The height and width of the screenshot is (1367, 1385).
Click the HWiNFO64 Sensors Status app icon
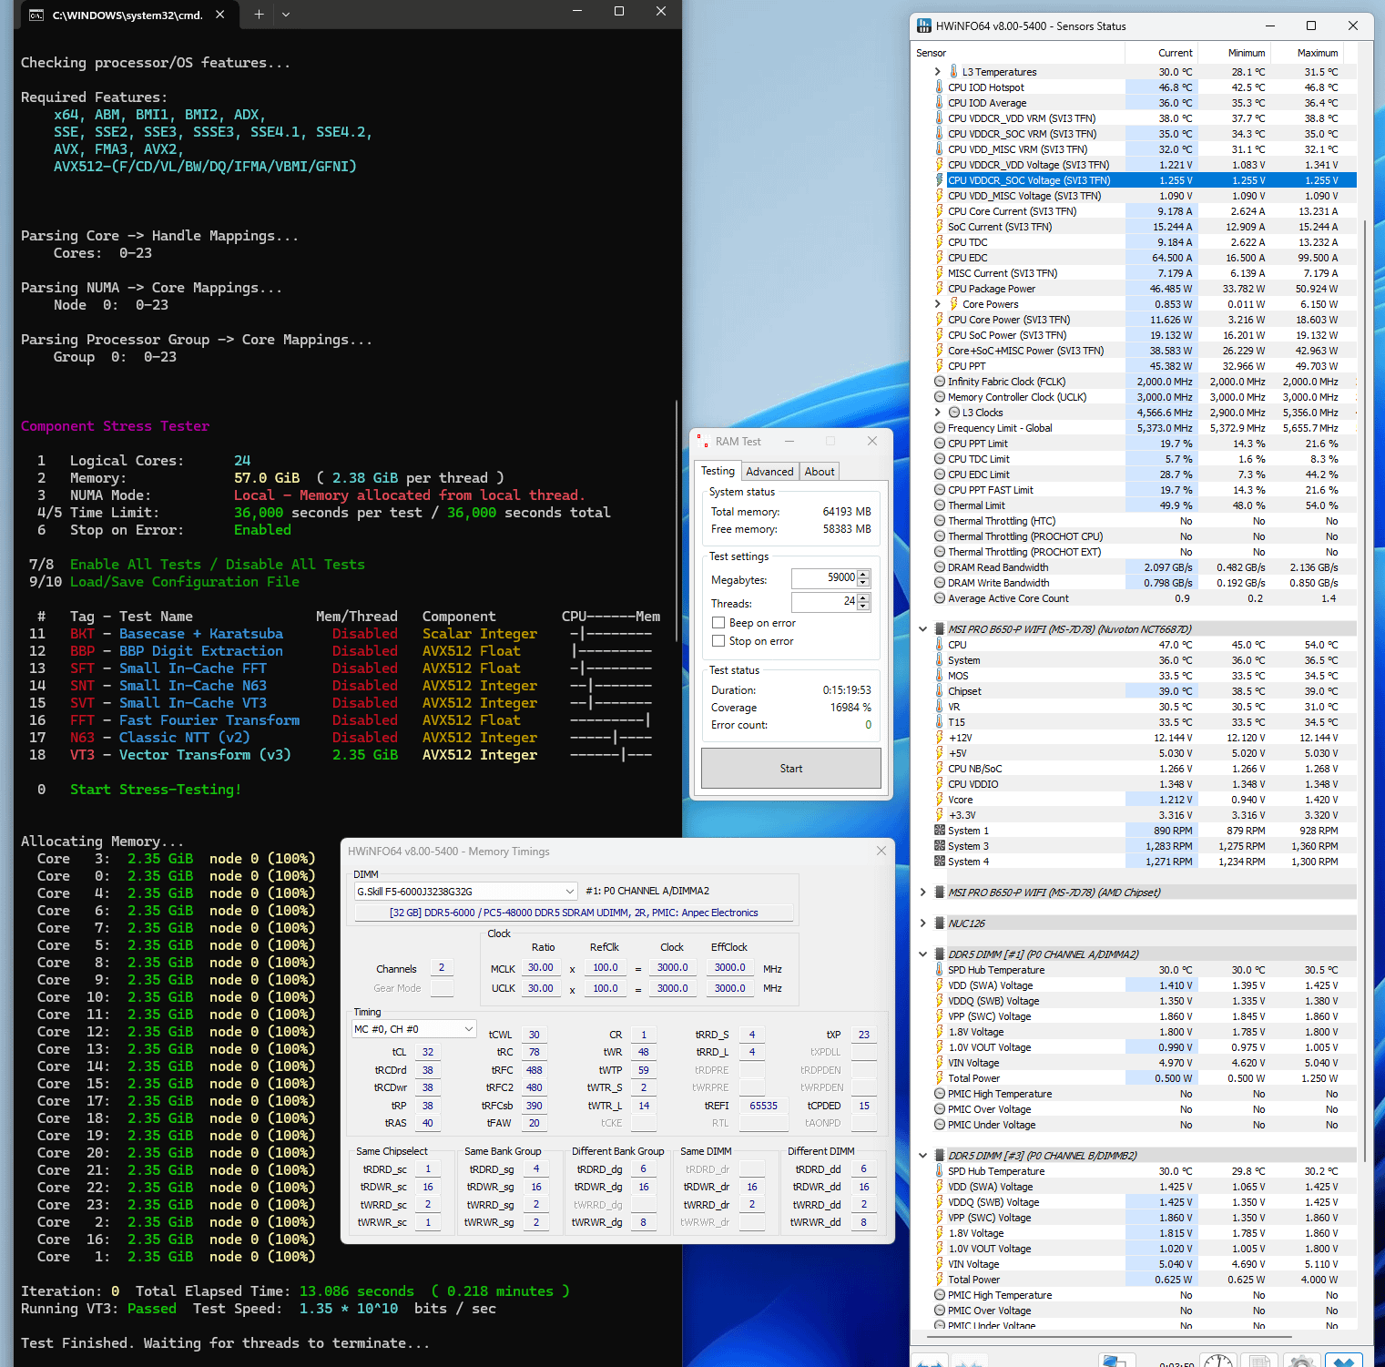[924, 26]
